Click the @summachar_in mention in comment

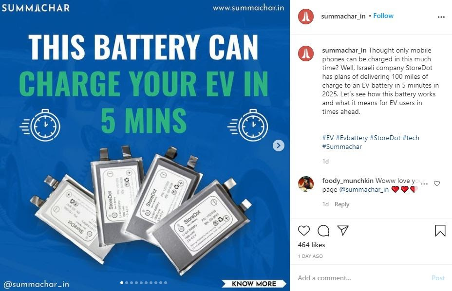[364, 190]
